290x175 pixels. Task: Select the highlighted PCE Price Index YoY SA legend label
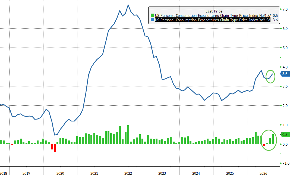(x=213, y=20)
